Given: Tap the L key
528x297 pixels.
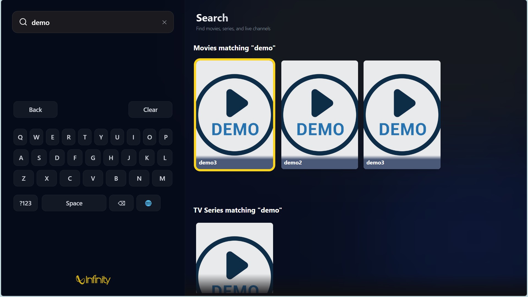Looking at the screenshot, I should 165,158.
